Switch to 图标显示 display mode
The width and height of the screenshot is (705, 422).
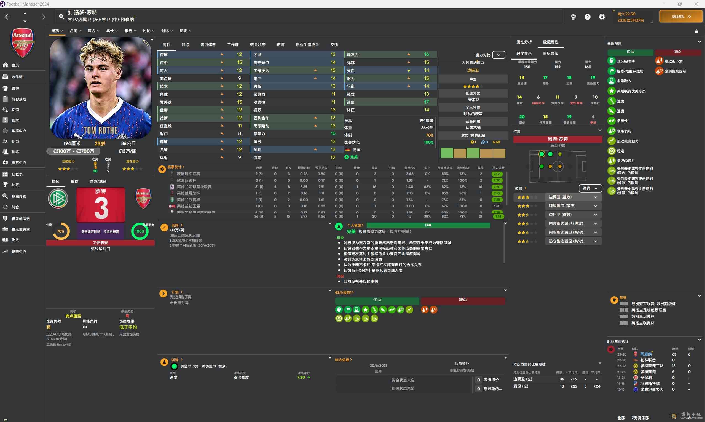550,54
